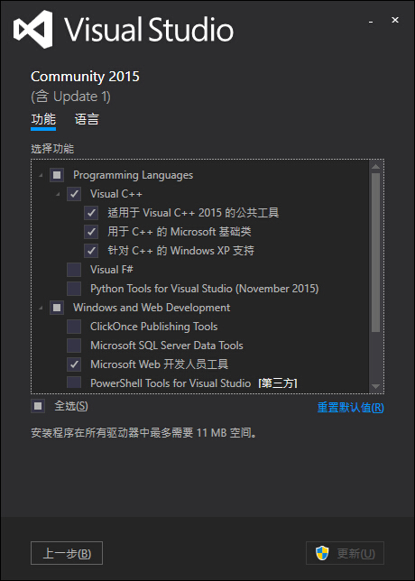Check PowerShell Tools for Visual Studio checkbox
Image resolution: width=415 pixels, height=581 pixels.
[x=74, y=383]
